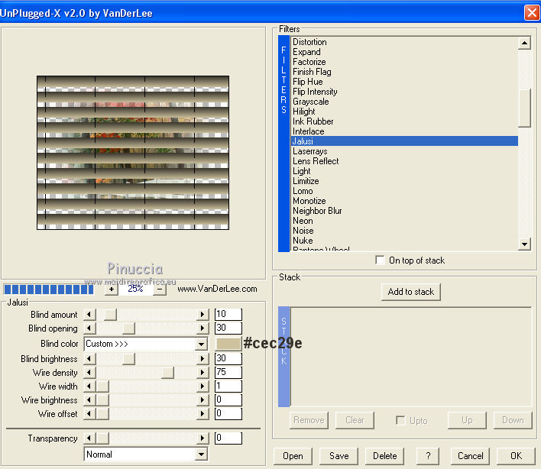Viewport: 541px width, 469px height.
Task: Click the Wire density value field
Action: tap(228, 373)
